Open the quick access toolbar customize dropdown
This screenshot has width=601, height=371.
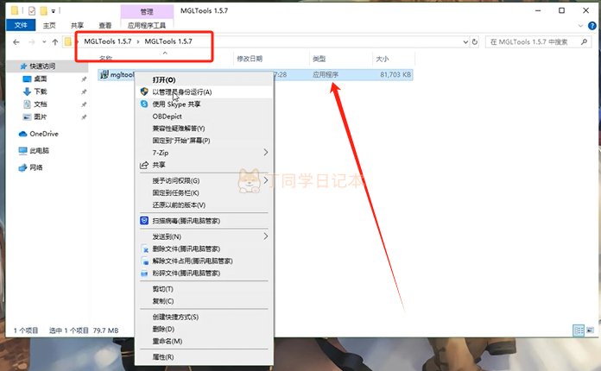(54, 11)
